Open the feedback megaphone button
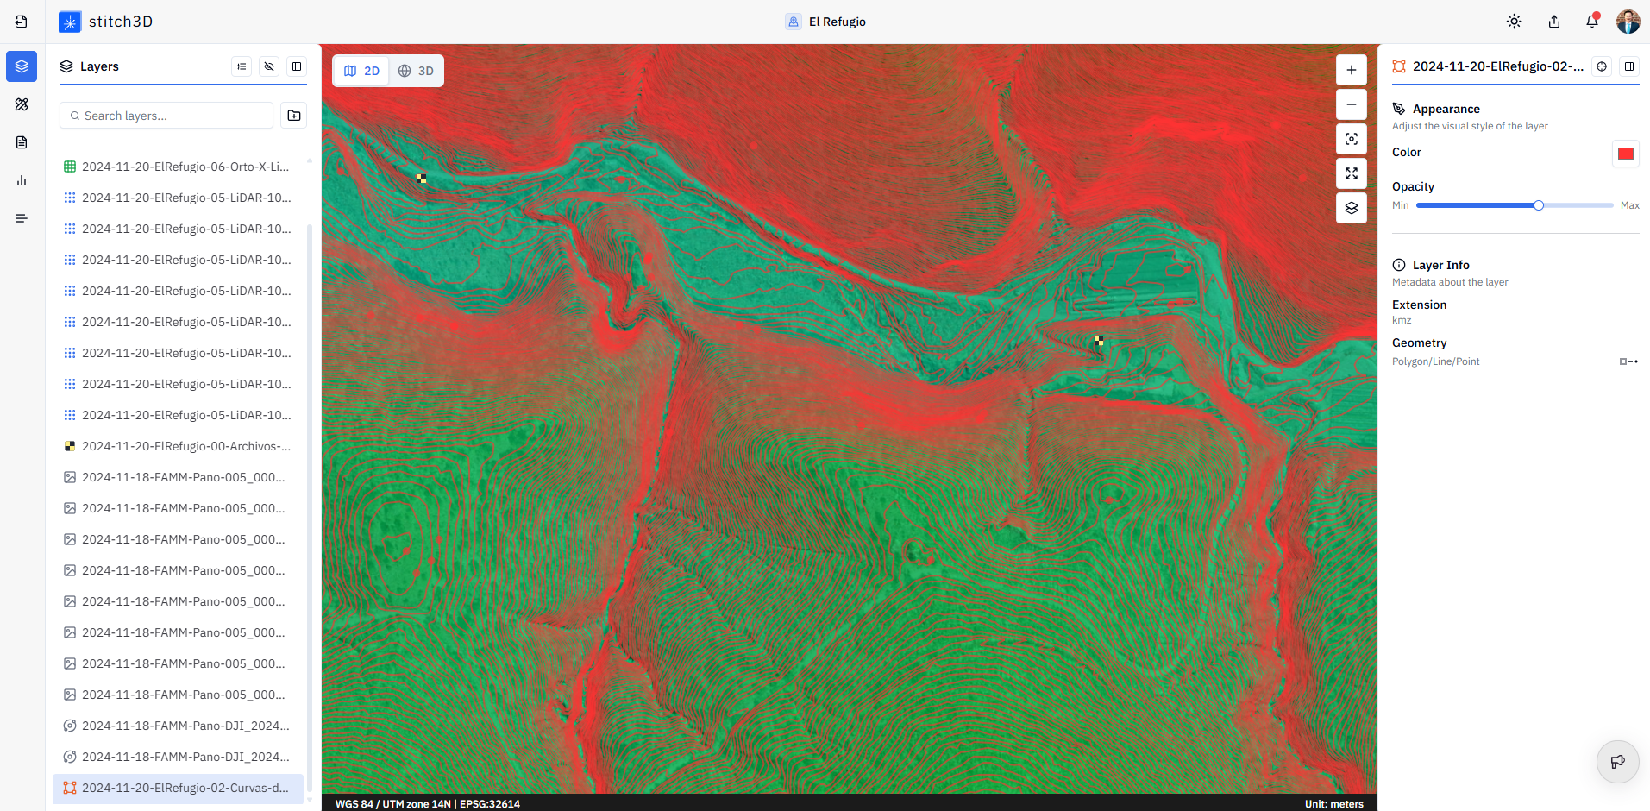 click(x=1618, y=761)
